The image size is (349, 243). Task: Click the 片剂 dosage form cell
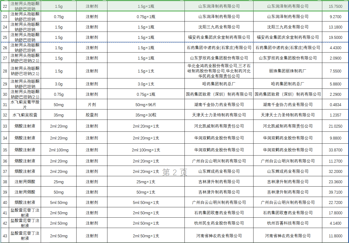coord(92,105)
